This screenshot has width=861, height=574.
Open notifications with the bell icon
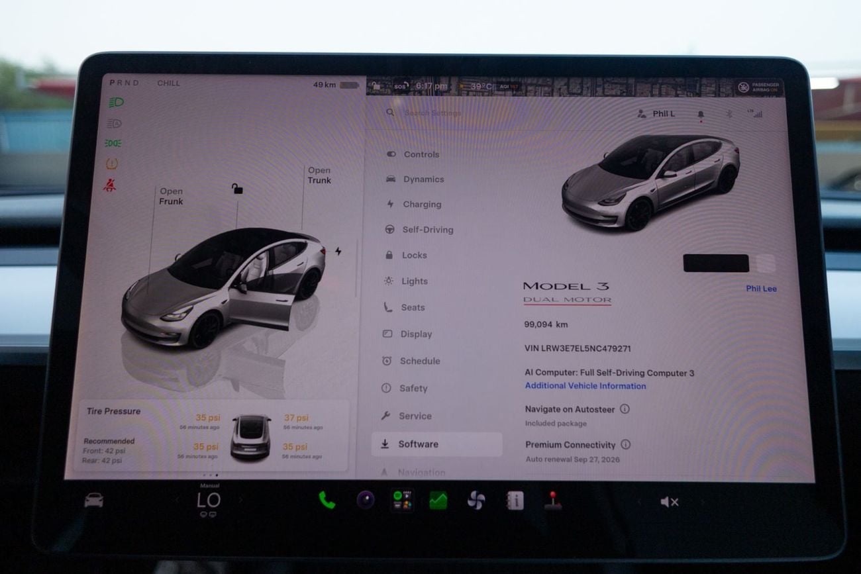pos(701,115)
